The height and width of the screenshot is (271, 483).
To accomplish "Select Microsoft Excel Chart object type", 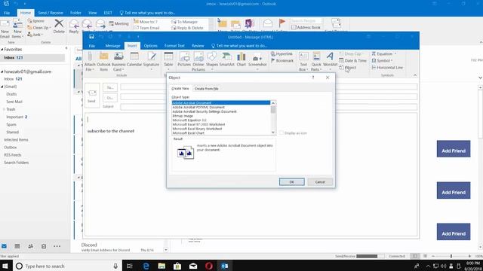I will [x=221, y=133].
